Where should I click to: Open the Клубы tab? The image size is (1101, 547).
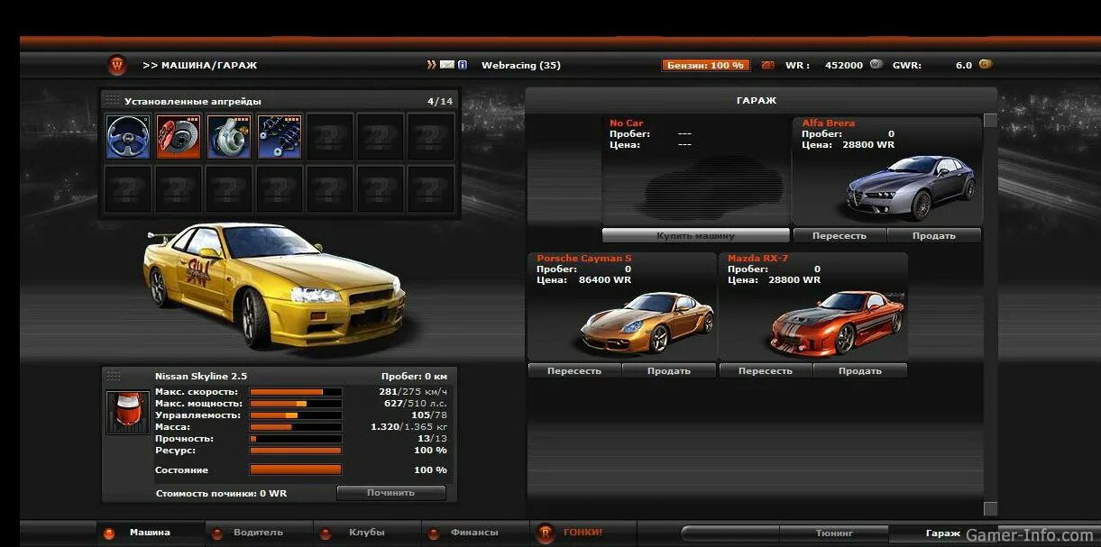pyautogui.click(x=367, y=533)
